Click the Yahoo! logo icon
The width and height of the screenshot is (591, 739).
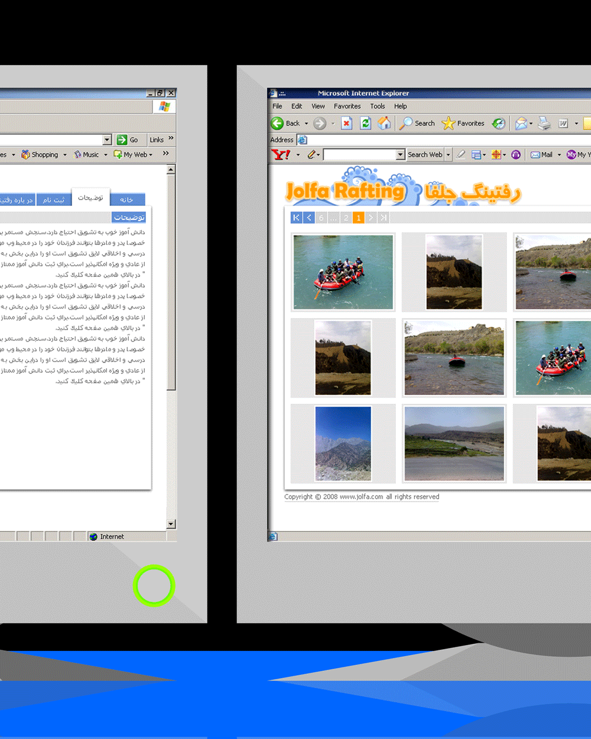281,155
